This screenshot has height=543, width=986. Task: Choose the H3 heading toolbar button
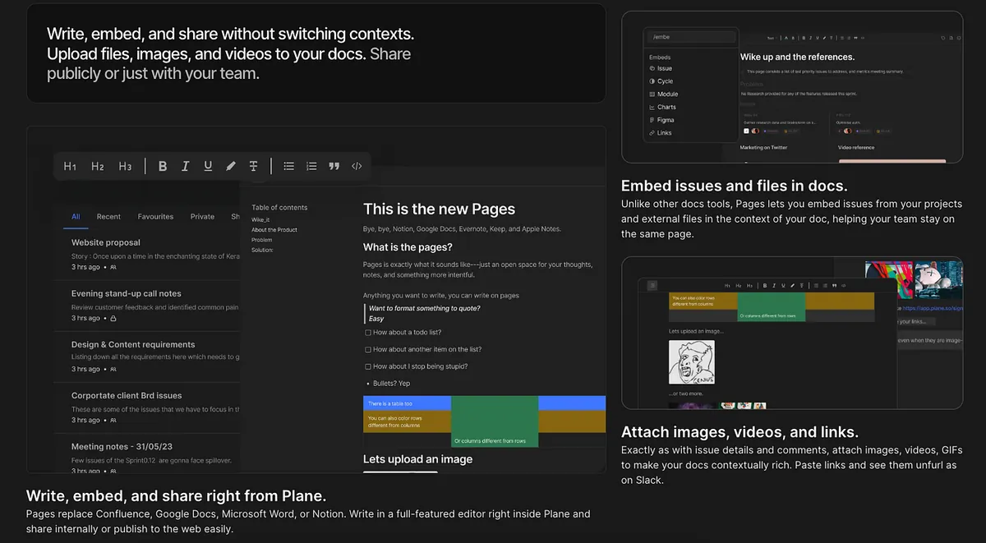tap(125, 166)
